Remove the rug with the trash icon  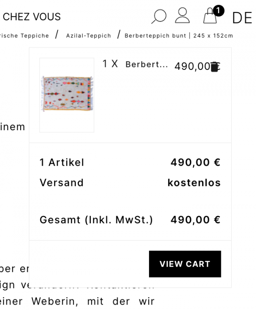pyautogui.click(x=214, y=67)
